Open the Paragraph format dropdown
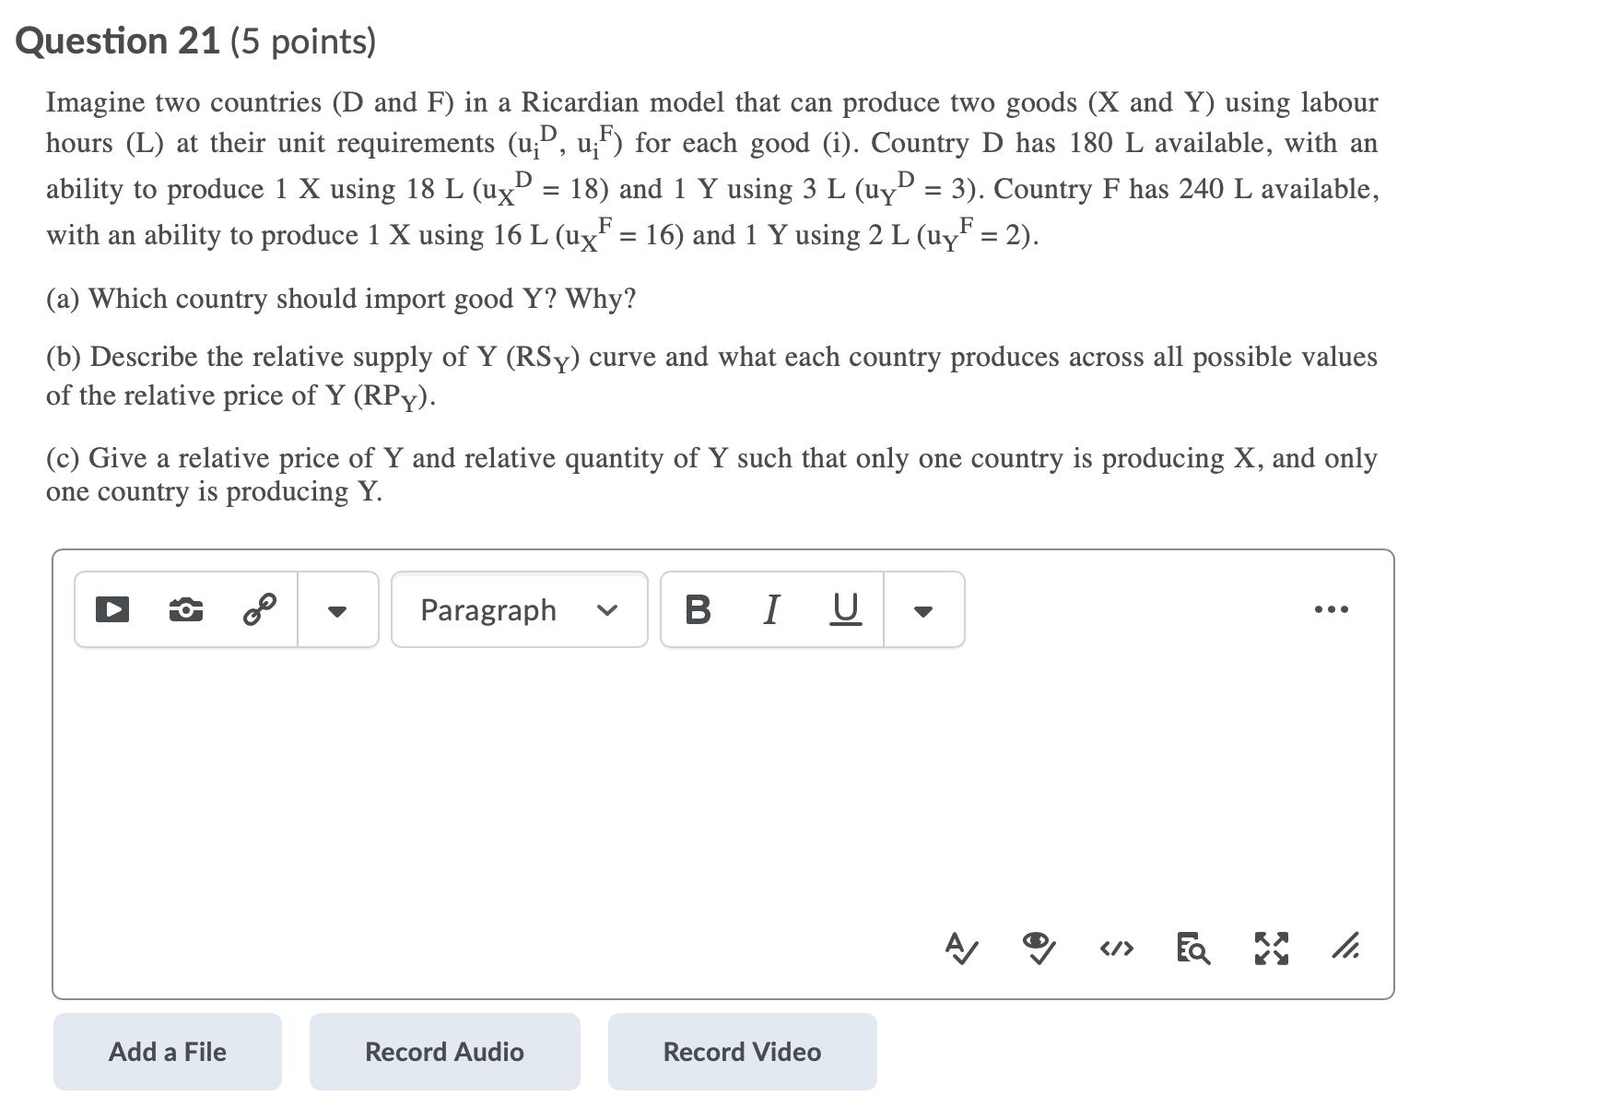The image size is (1597, 1120). (x=518, y=609)
